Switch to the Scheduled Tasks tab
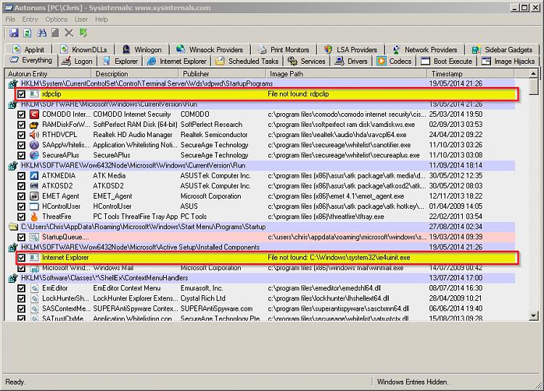544x391 pixels. [x=247, y=61]
